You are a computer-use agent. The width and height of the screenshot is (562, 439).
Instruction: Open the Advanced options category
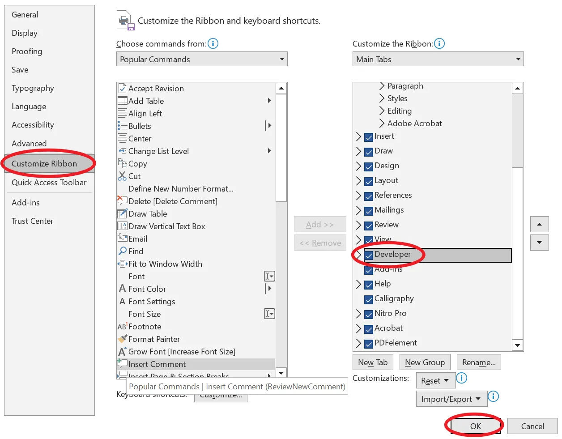(x=29, y=144)
